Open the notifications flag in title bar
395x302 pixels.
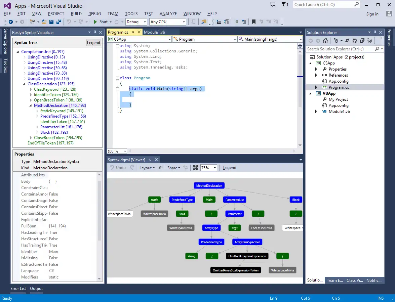click(285, 5)
